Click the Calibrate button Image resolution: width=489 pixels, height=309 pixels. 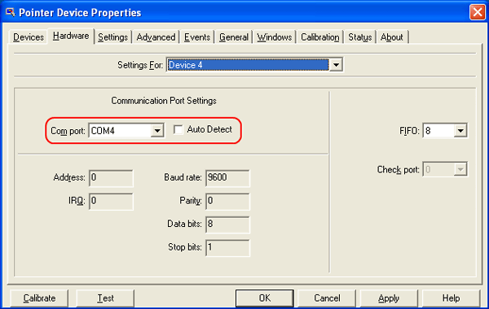[39, 298]
